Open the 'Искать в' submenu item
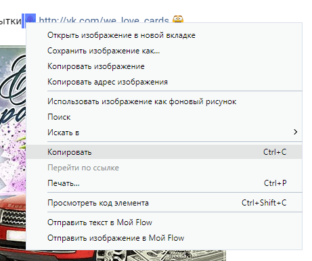Viewport: 312px width, 261px height. [164, 133]
